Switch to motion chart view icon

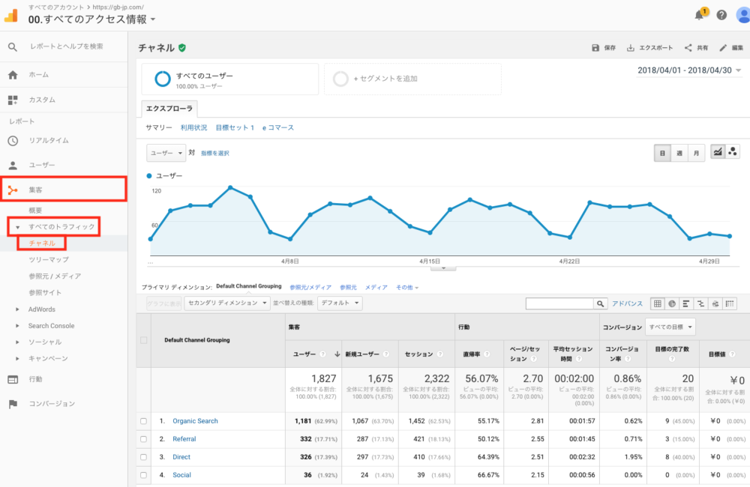tap(732, 152)
